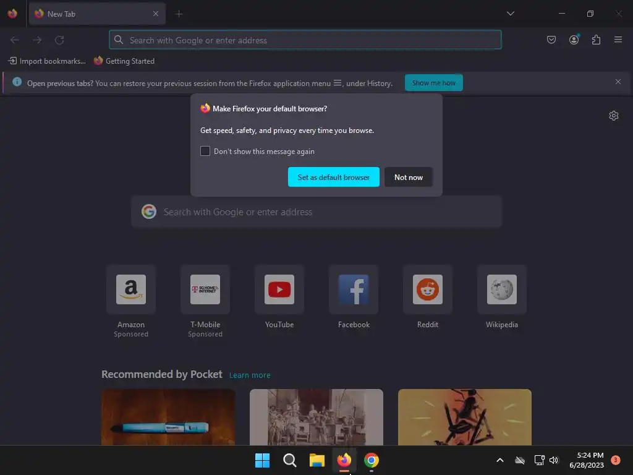Viewport: 633px width, 475px height.
Task: Open the Windows Start menu
Action: pos(262,460)
